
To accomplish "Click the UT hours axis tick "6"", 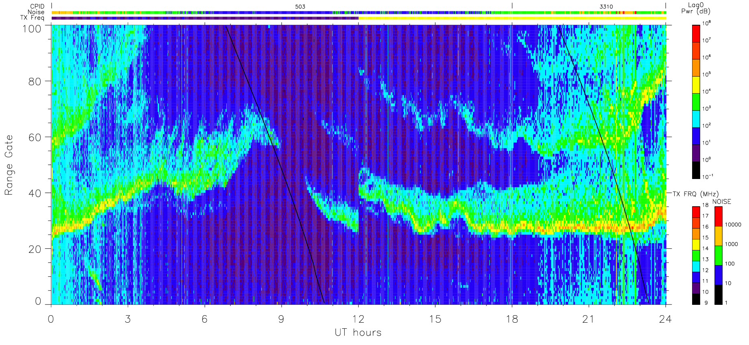I will [204, 319].
